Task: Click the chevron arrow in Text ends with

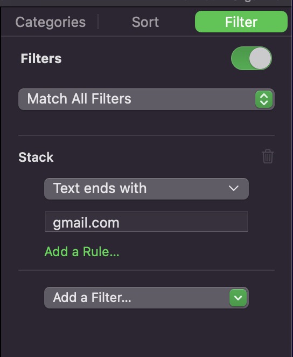Action: [233, 188]
